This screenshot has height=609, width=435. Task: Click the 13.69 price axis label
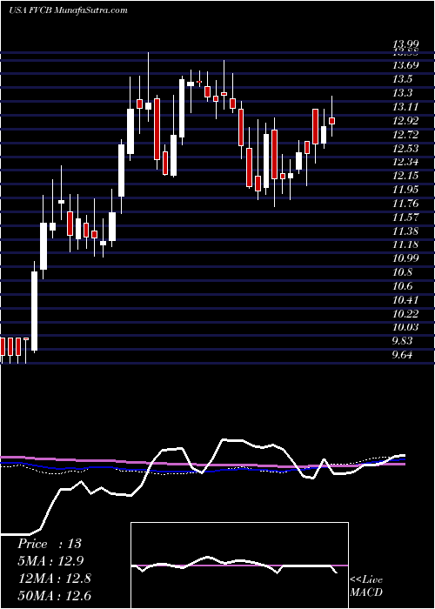pos(405,65)
